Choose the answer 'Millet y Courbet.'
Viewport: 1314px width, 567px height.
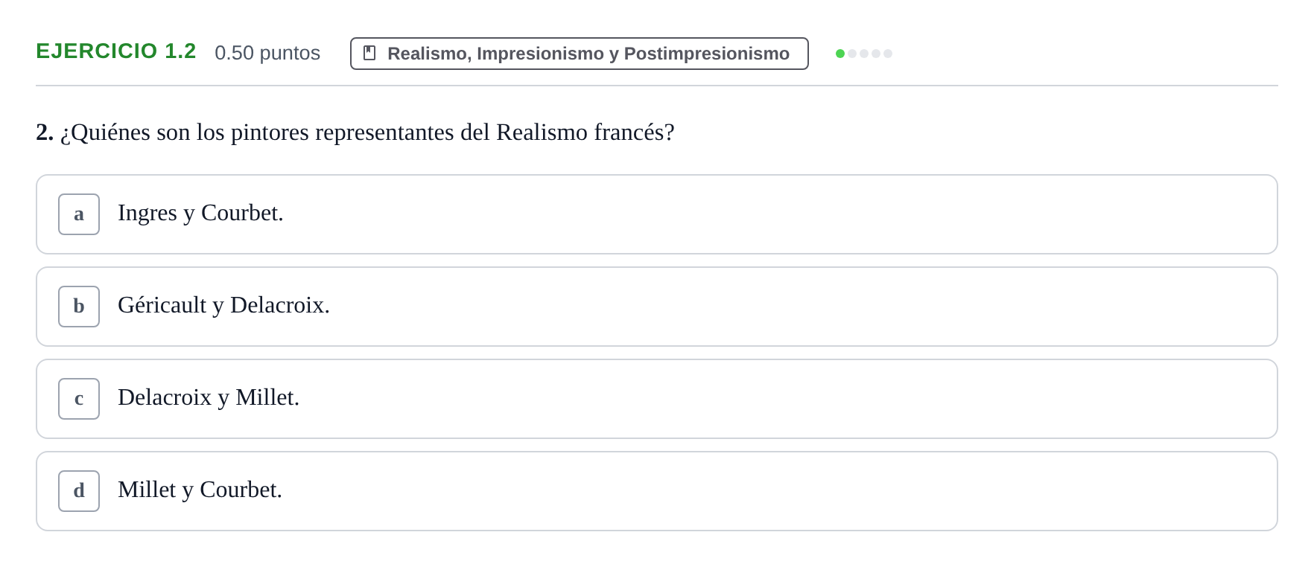tap(200, 490)
